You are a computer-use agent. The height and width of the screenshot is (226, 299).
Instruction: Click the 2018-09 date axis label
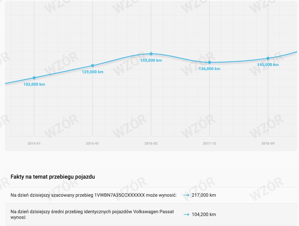point(268,144)
